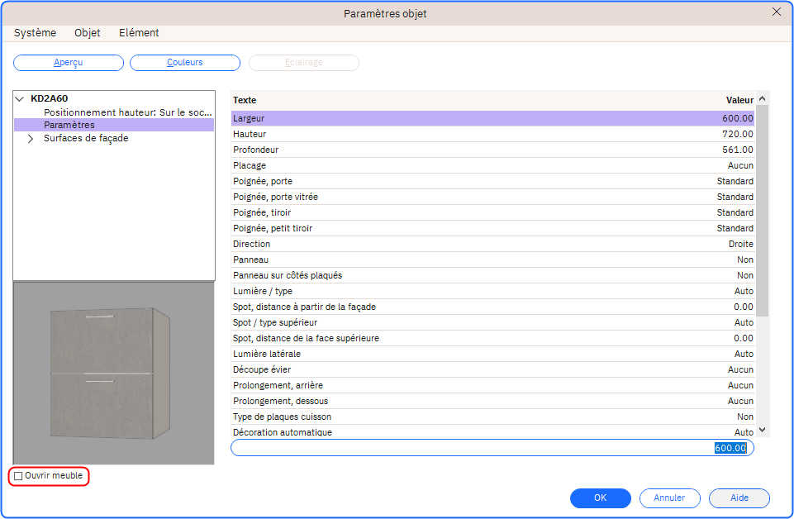The width and height of the screenshot is (794, 519).
Task: Open the Système menu
Action: (x=35, y=33)
